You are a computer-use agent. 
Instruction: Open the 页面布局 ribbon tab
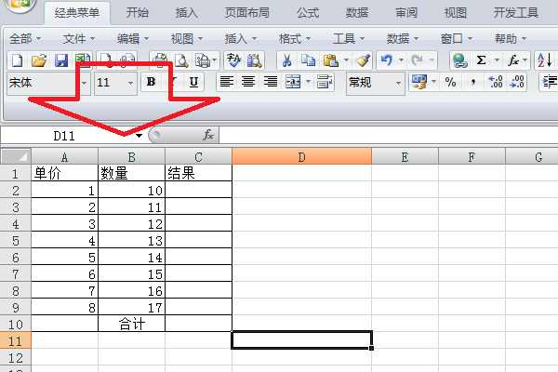click(247, 13)
